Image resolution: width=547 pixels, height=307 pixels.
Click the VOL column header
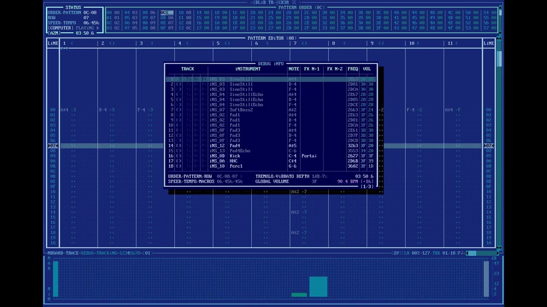tap(367, 69)
